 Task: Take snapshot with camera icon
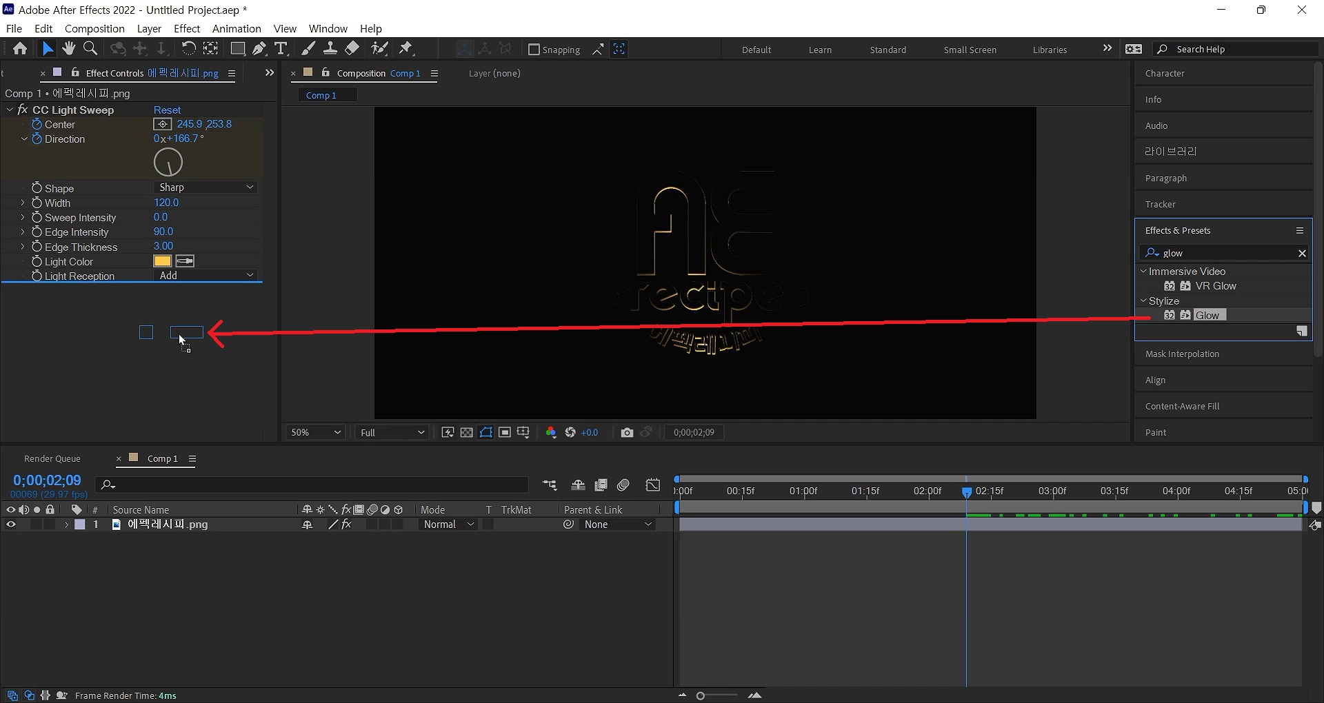pos(627,432)
